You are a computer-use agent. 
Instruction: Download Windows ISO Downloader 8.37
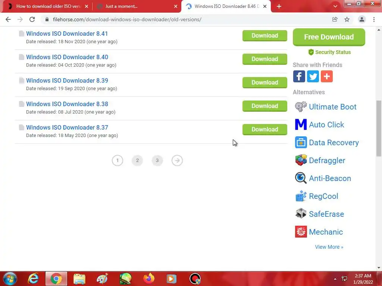click(264, 130)
